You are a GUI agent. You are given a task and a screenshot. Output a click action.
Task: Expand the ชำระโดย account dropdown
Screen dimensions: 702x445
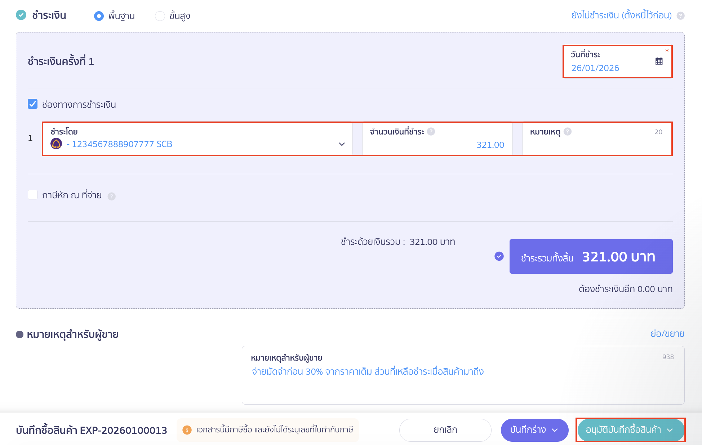pyautogui.click(x=342, y=144)
